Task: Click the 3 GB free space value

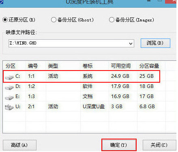Action: [x=117, y=107]
